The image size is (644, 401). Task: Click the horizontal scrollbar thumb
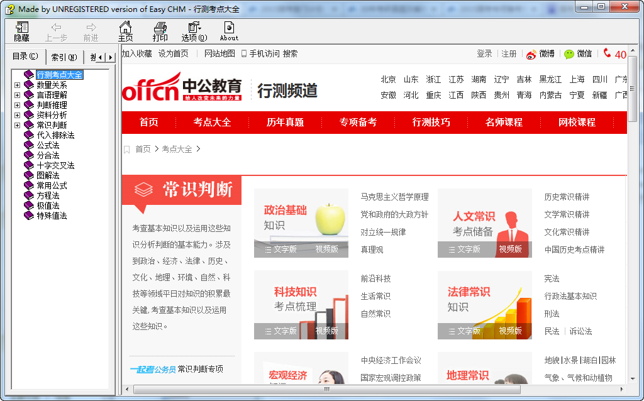(327, 389)
